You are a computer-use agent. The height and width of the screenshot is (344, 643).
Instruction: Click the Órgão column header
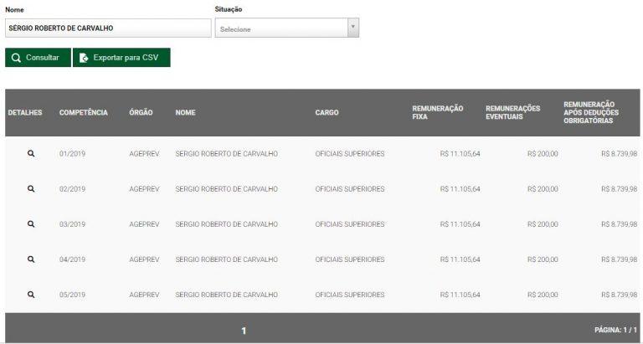point(141,113)
